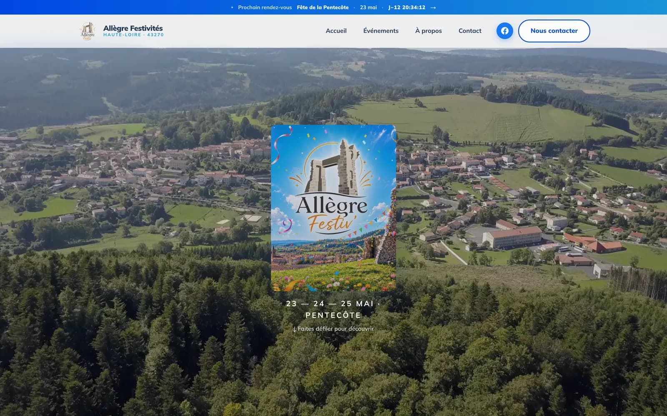Click the J-12 countdown timer
The width and height of the screenshot is (667, 416).
click(406, 7)
